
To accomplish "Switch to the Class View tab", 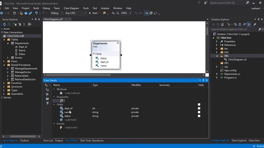I will (254, 141).
